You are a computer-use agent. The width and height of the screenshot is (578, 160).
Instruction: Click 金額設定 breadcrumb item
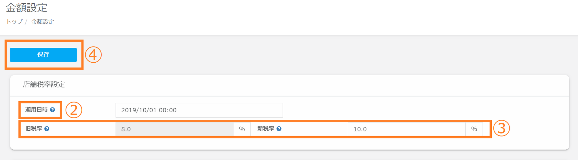pos(43,22)
